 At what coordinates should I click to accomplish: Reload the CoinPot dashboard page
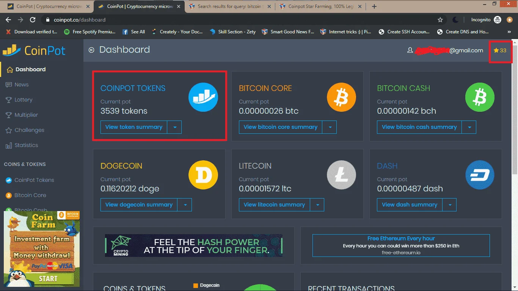(x=33, y=20)
